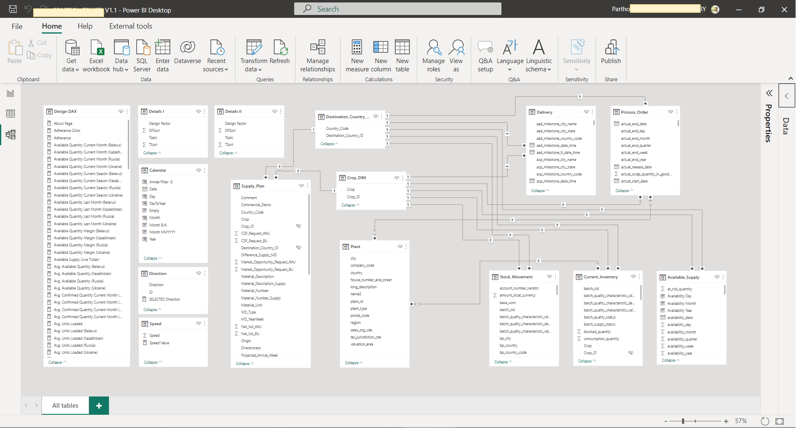Click the Save icon in title bar
The width and height of the screenshot is (796, 428).
pos(13,9)
